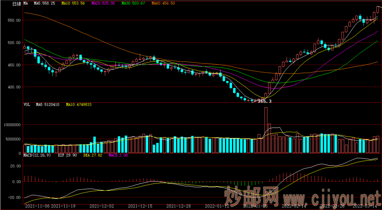This screenshot has width=382, height=210.
Task: Click the magenta MA20:525.00 label
Action: (103, 3)
